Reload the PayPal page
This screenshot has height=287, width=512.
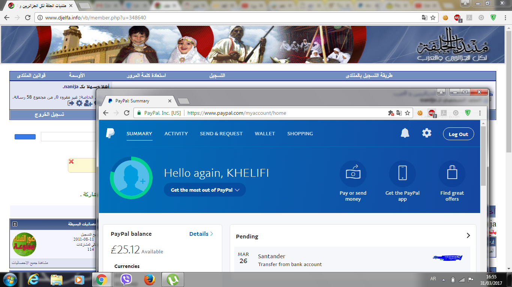127,113
